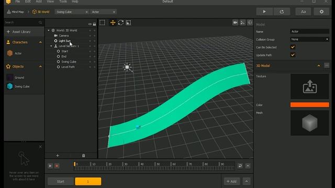The width and height of the screenshot is (335, 188).
Task: Open the settings gear
Action: [x=321, y=11]
